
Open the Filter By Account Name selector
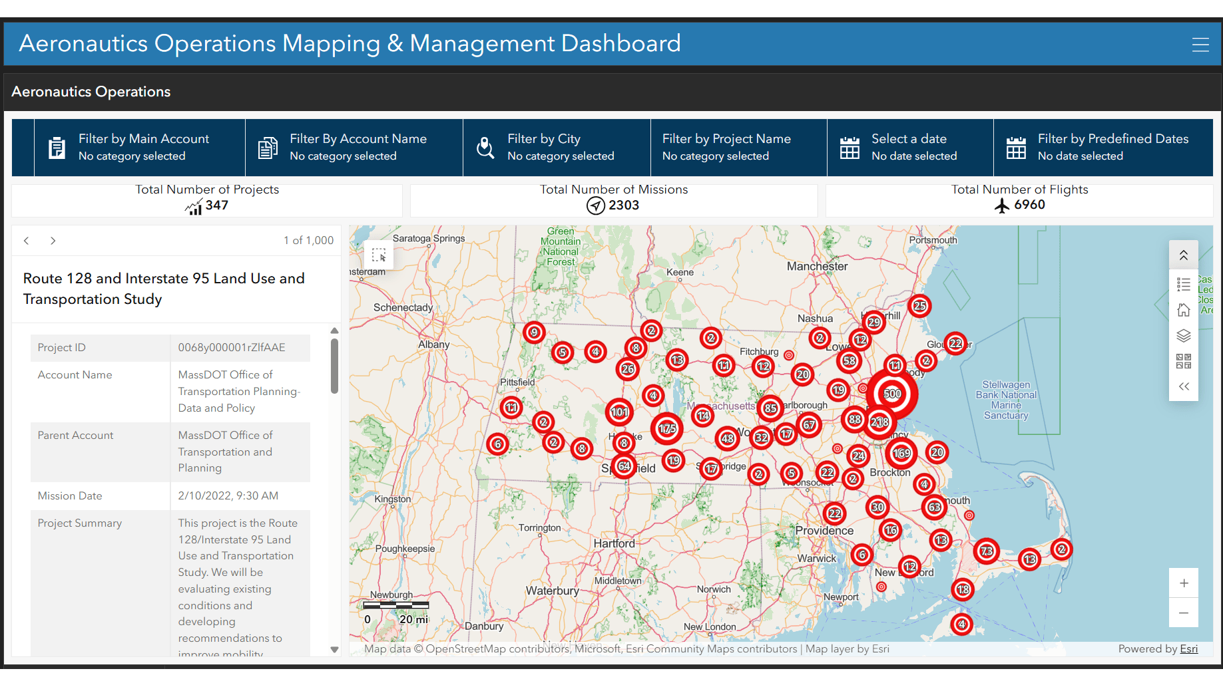(354, 148)
